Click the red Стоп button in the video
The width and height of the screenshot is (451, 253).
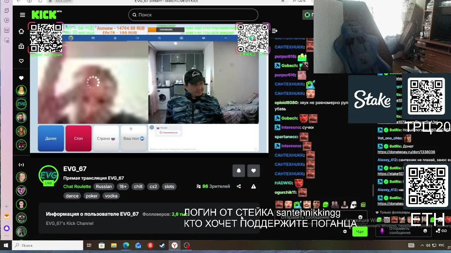pos(79,138)
